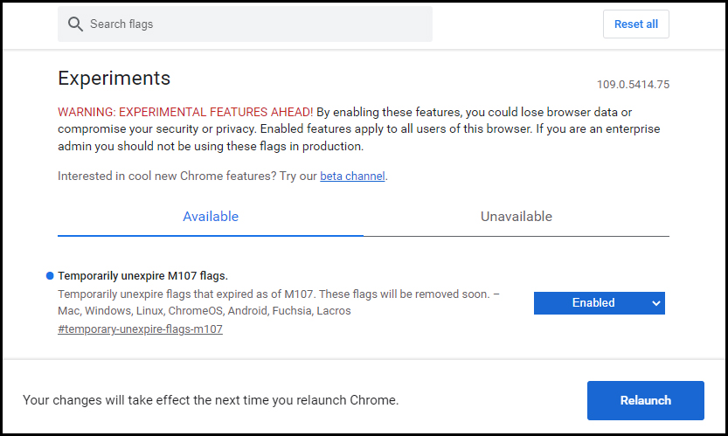Open the #temporary-unexpire-flags-m107 anchor link
This screenshot has width=728, height=436.
click(140, 329)
